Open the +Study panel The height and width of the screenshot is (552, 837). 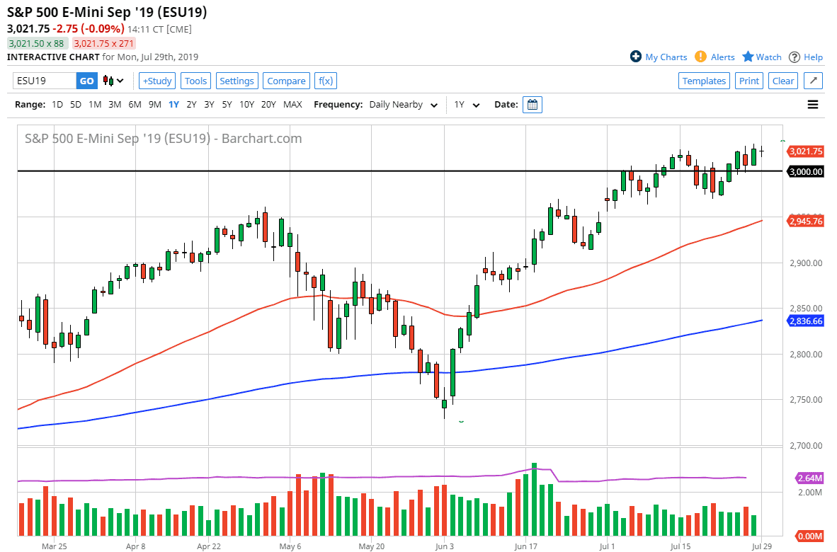(x=156, y=81)
